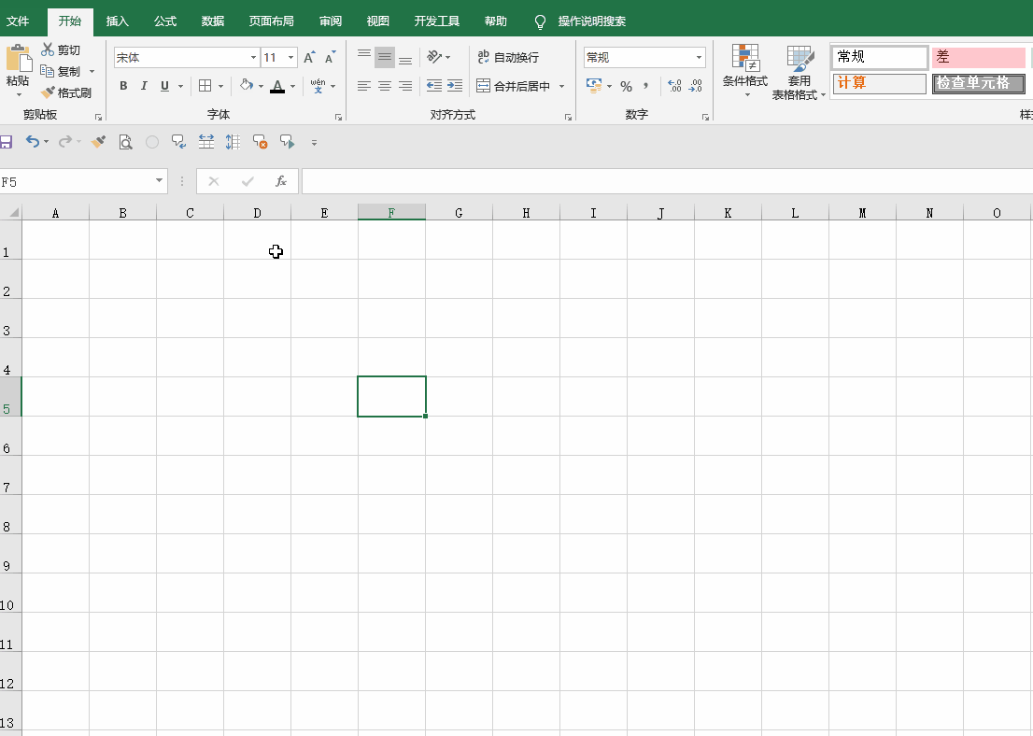Click the Paste clipboard icon
The width and height of the screenshot is (1033, 736).
click(19, 58)
